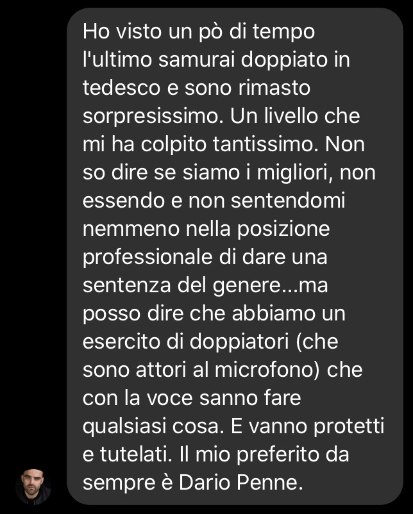Click the word "esercito" in the message
This screenshot has height=514, width=413.
pos(121,342)
